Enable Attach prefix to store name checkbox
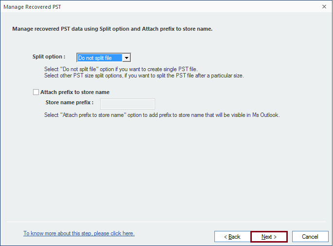The image size is (333, 246). click(x=36, y=92)
